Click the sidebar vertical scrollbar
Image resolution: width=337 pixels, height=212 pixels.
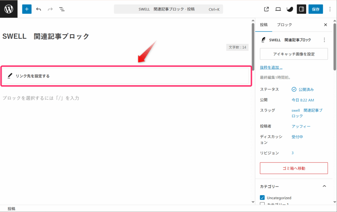point(335,47)
